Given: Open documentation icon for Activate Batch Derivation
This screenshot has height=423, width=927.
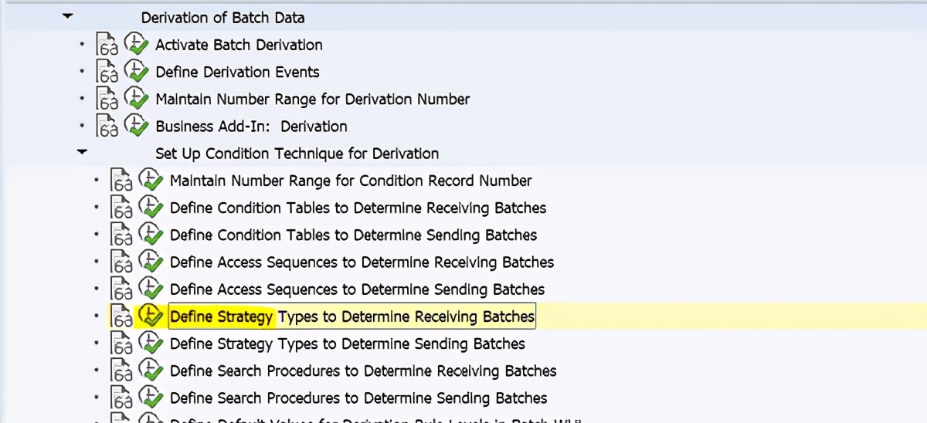Looking at the screenshot, I should point(107,45).
